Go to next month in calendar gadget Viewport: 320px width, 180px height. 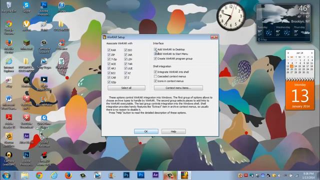pyautogui.click(x=312, y=53)
